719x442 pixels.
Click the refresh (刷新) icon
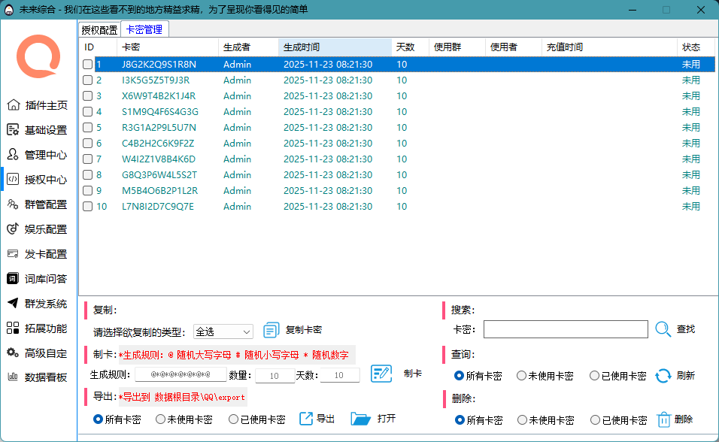click(663, 375)
